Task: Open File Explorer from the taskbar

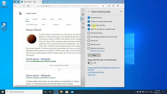Action: [62, 92]
